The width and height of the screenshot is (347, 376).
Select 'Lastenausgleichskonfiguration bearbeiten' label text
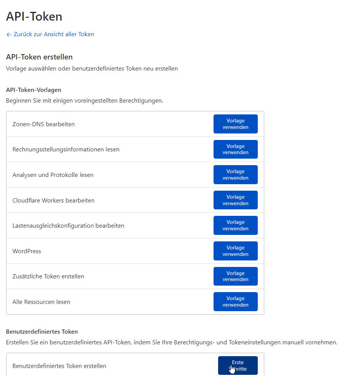click(x=68, y=226)
